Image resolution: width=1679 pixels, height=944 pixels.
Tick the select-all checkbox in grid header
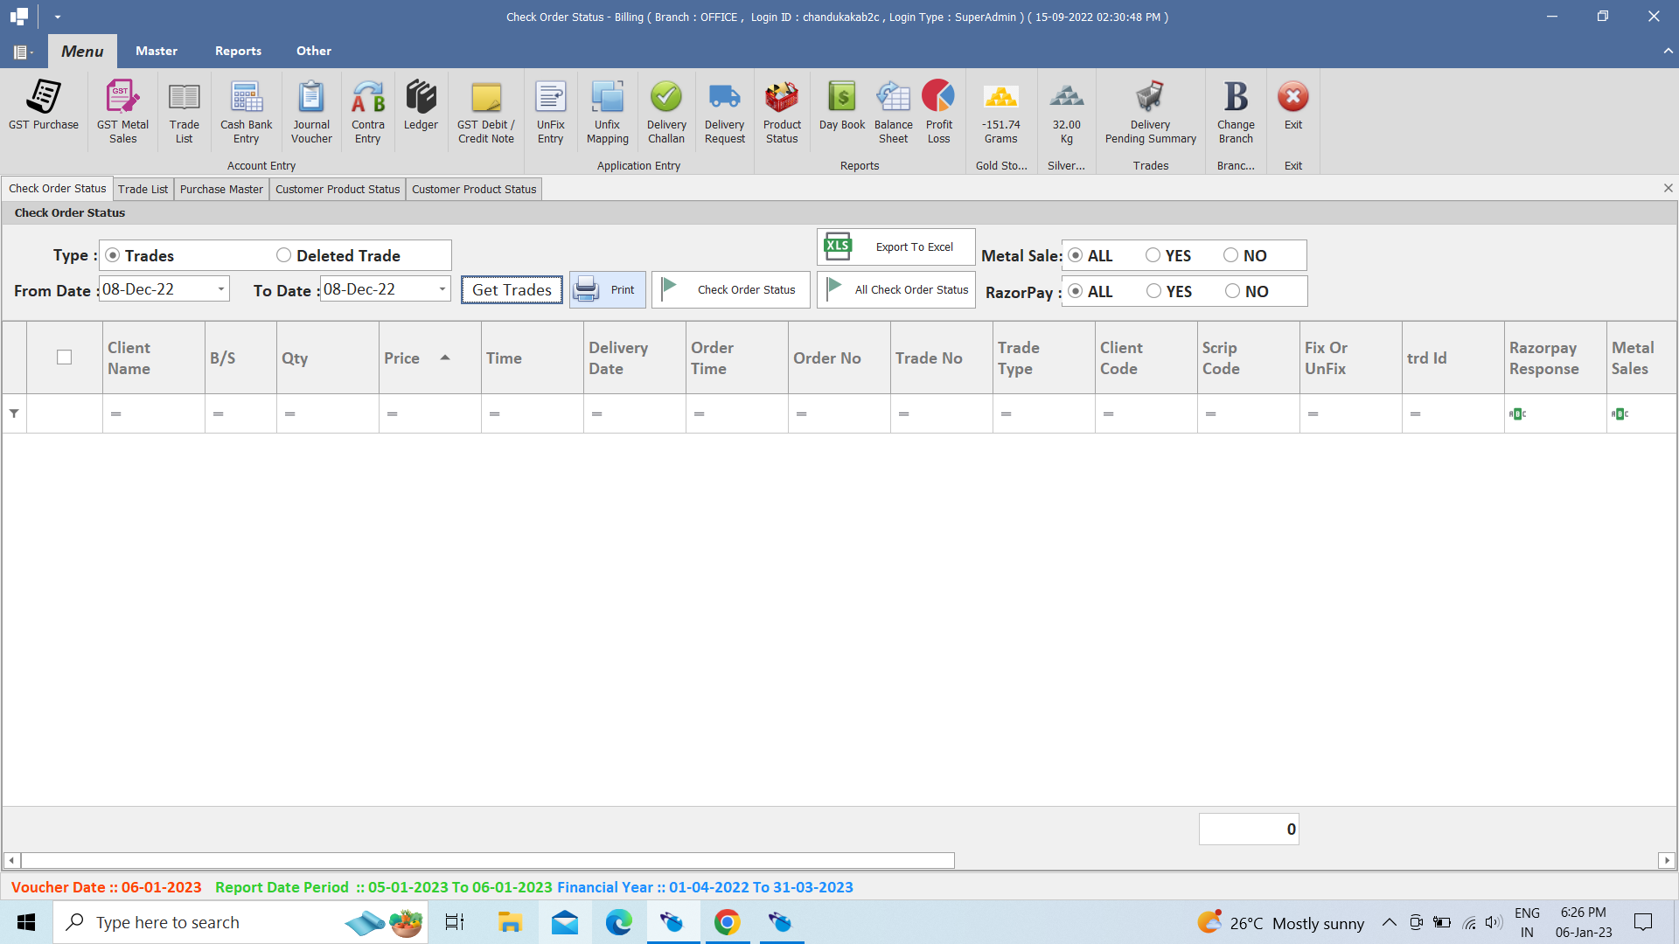tap(64, 357)
